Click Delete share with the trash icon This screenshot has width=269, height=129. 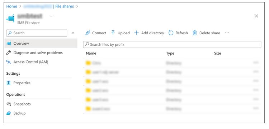(x=206, y=33)
